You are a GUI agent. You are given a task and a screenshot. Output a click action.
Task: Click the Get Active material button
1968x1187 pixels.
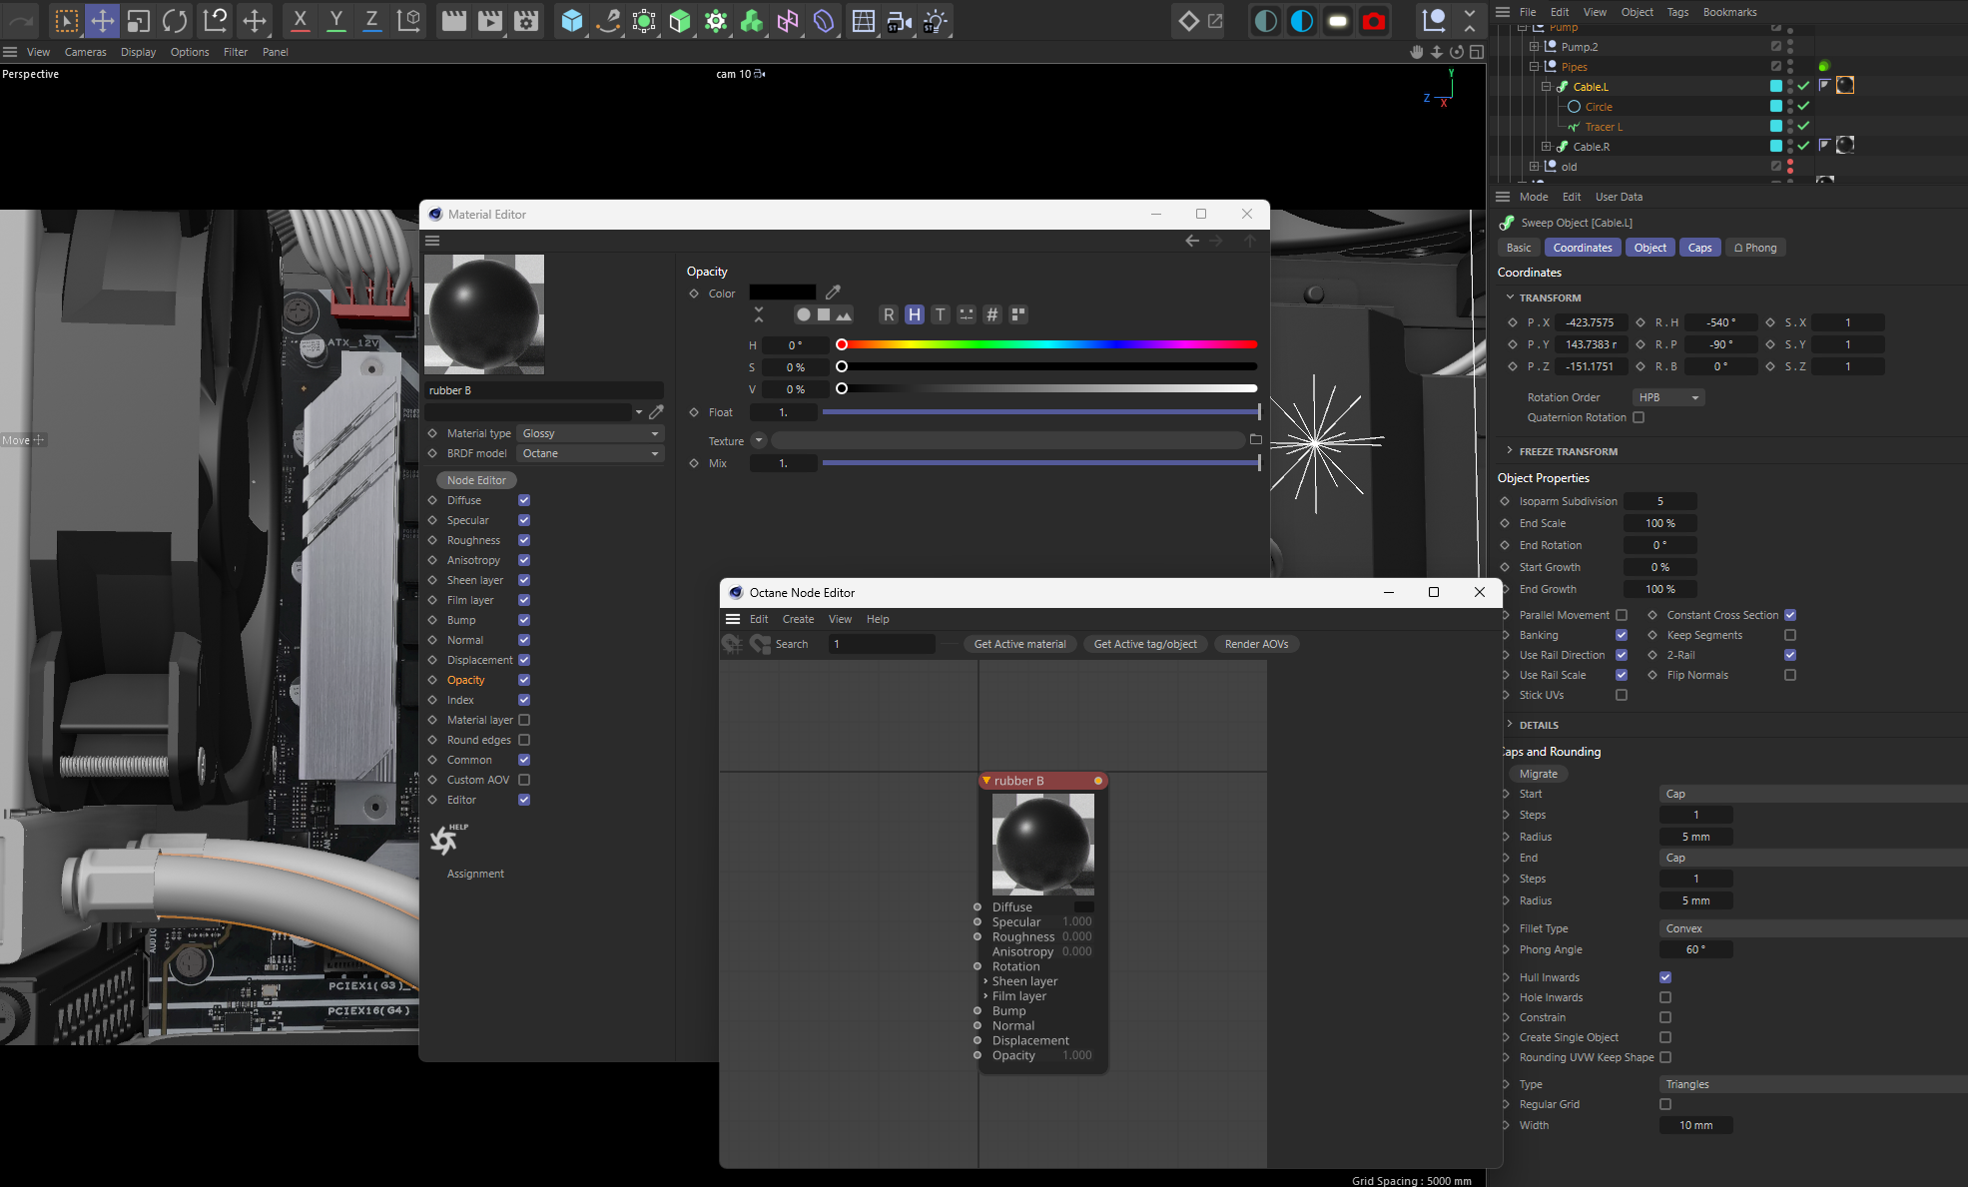[x=1019, y=644]
